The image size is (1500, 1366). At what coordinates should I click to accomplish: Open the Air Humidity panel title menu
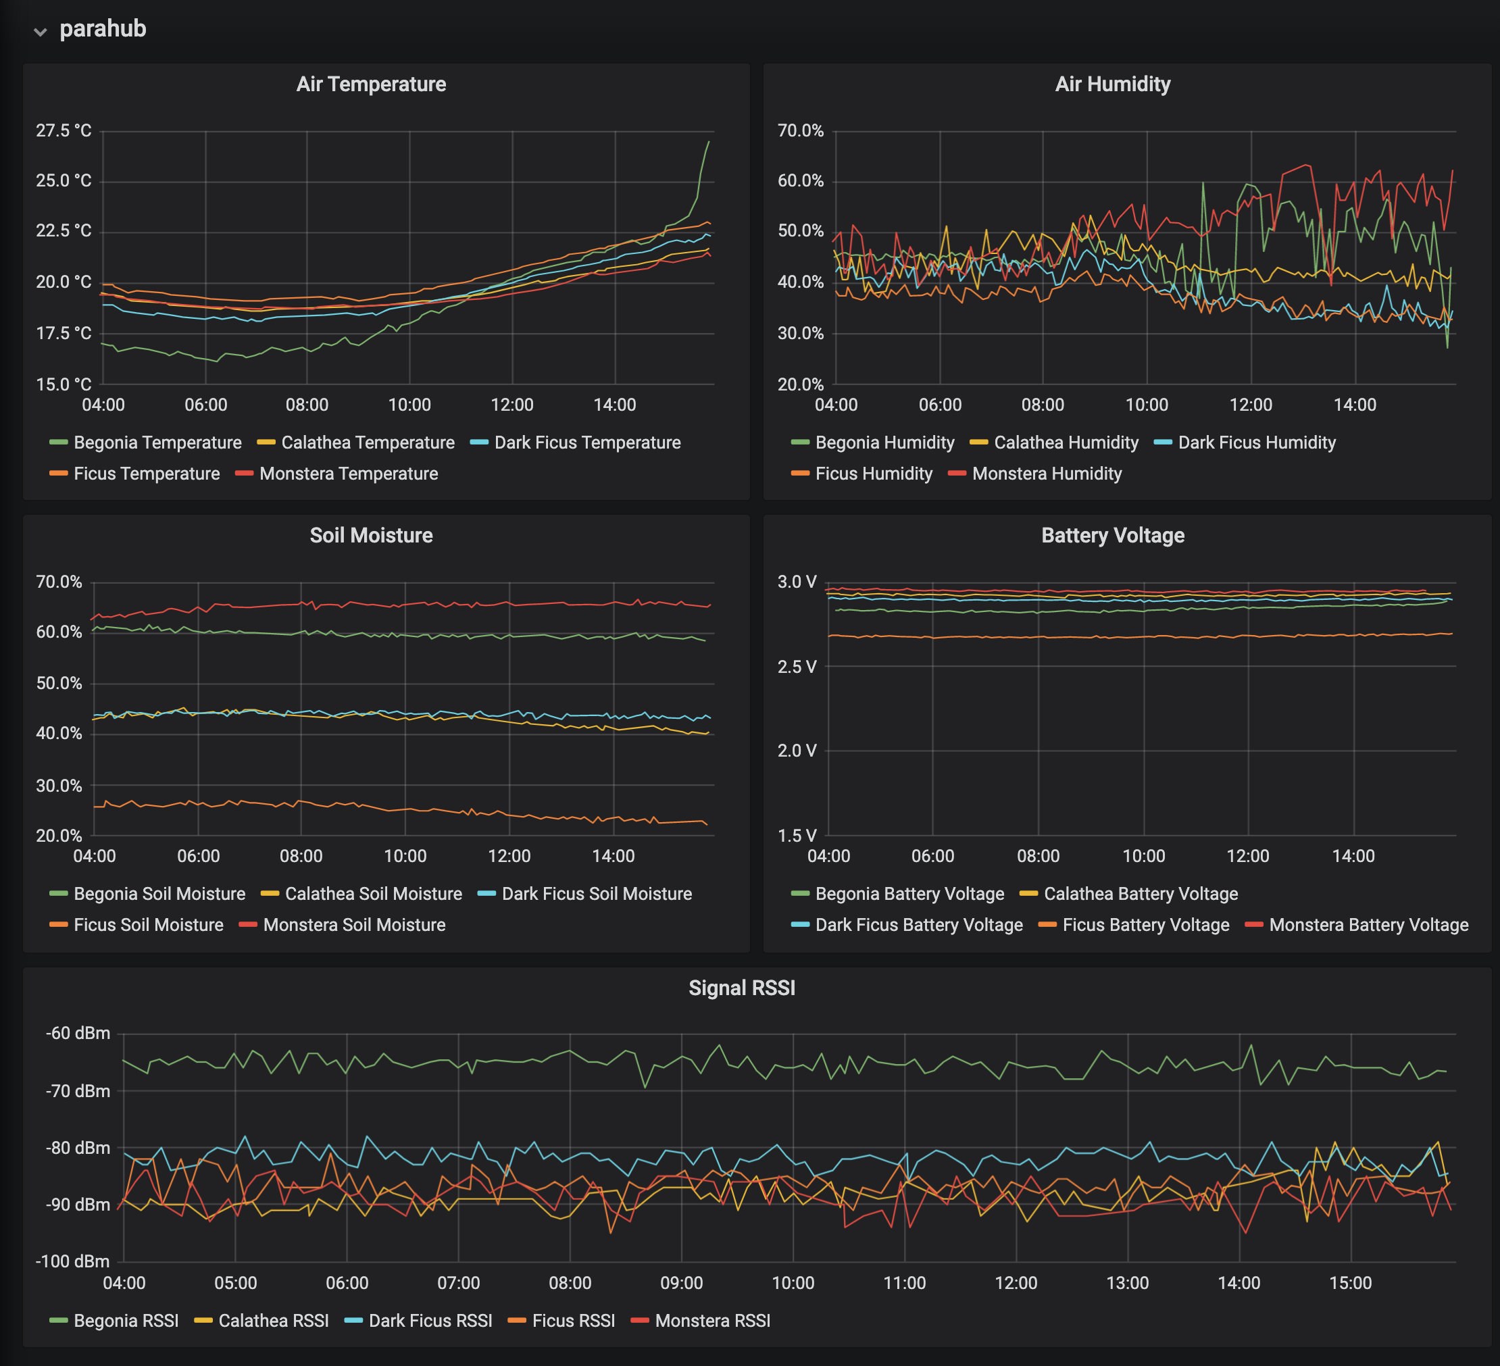(x=1112, y=84)
